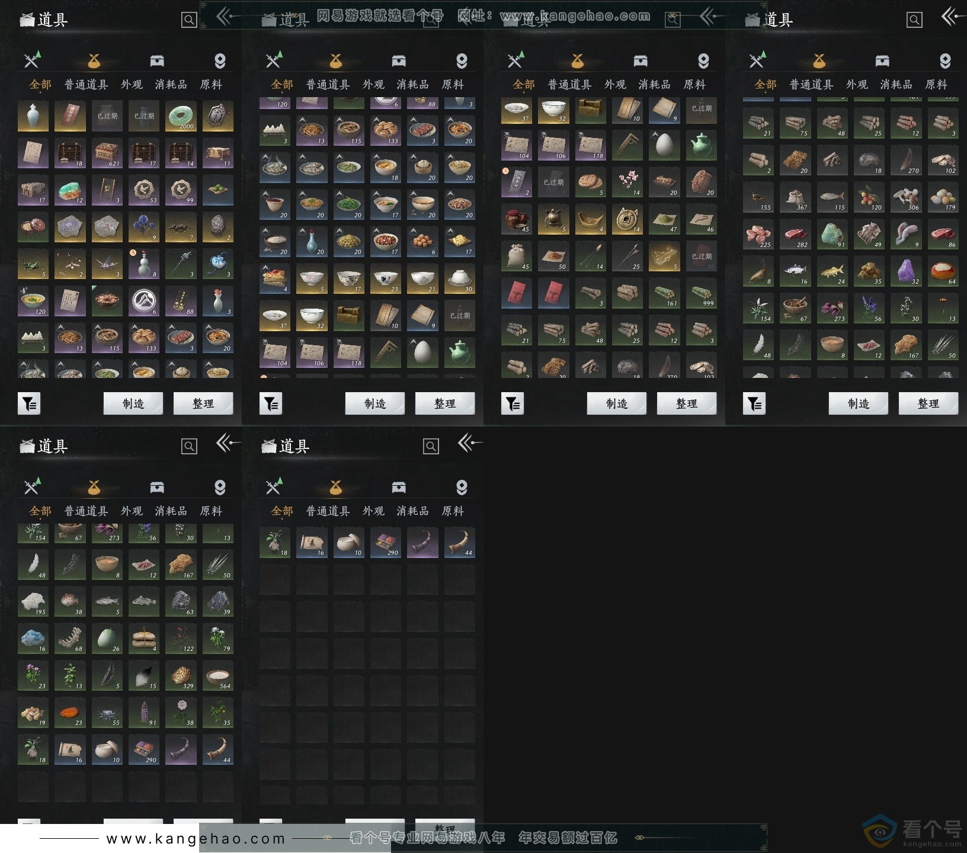This screenshot has height=853, width=967.
Task: Select the shrimp item with count 155
Action: click(758, 197)
